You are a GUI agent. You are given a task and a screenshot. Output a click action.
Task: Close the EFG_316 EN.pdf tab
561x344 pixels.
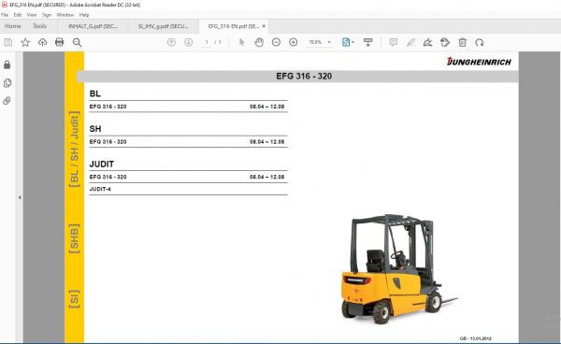(x=264, y=26)
